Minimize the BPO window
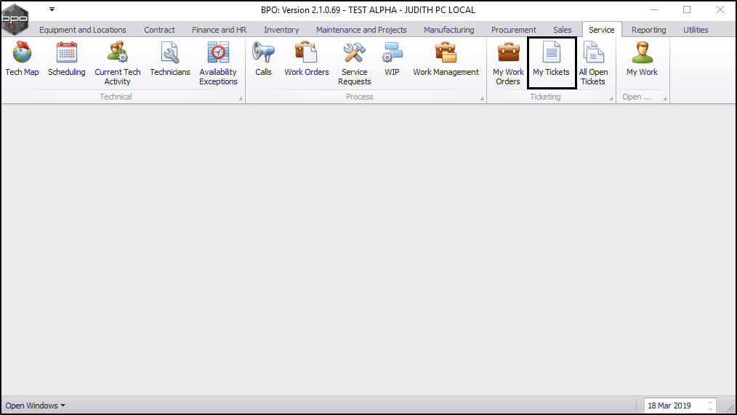Image resolution: width=737 pixels, height=415 pixels. click(x=654, y=9)
